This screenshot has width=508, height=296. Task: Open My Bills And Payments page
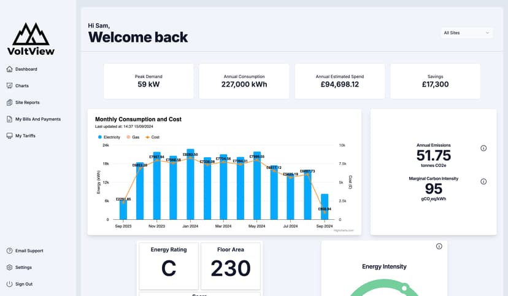click(37, 119)
